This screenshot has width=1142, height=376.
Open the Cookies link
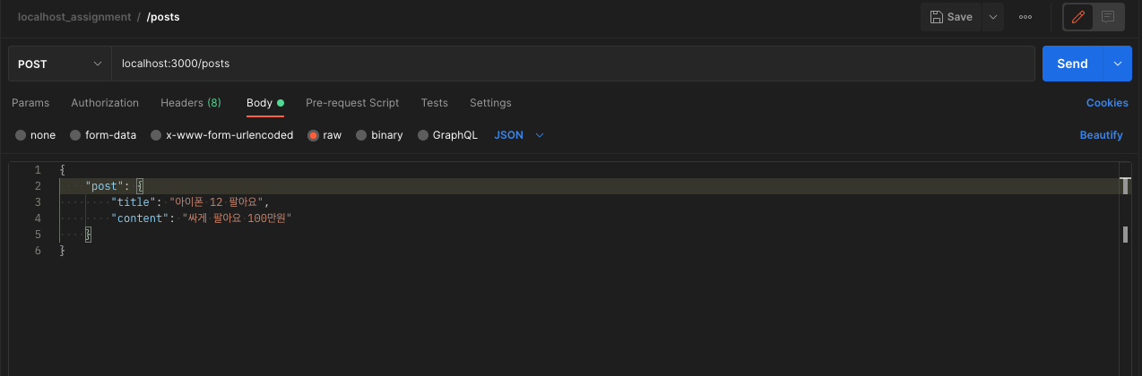[x=1107, y=103]
